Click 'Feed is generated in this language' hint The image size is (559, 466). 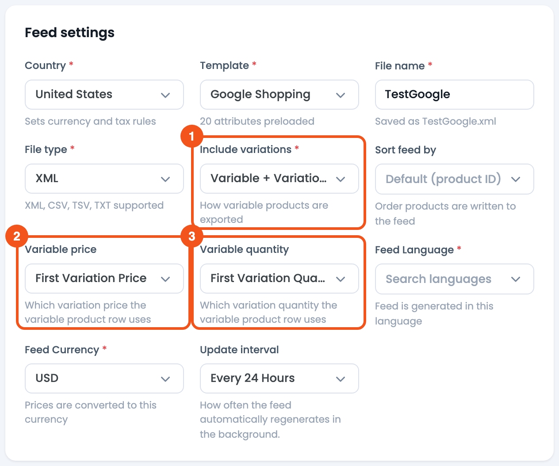click(434, 313)
